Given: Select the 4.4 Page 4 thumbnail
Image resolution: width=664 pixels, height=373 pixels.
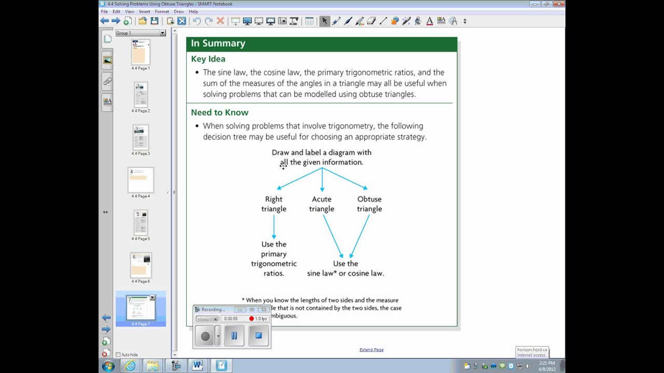Looking at the screenshot, I should tap(141, 180).
